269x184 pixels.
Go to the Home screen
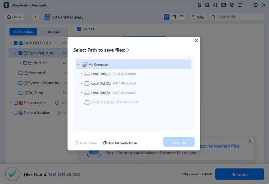tap(14, 17)
